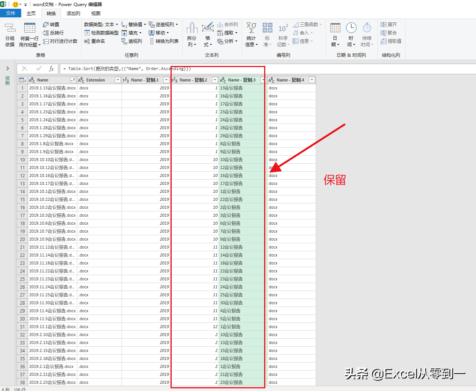
Task: Click the Statistics (统计信息) icon
Action: (251, 28)
